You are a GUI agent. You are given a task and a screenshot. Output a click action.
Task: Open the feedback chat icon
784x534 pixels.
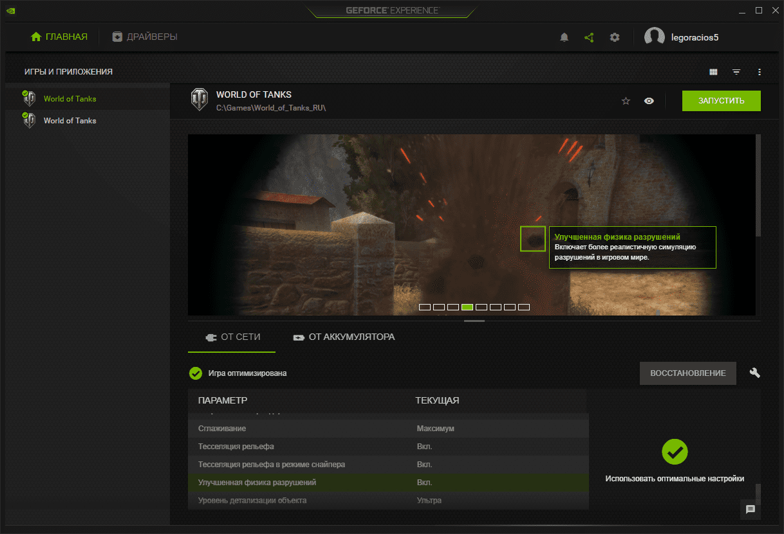(751, 510)
